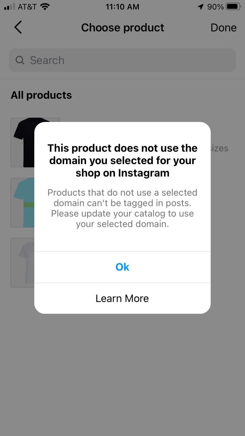The width and height of the screenshot is (245, 436).
Task: Tap the All products heading
Action: (x=41, y=95)
